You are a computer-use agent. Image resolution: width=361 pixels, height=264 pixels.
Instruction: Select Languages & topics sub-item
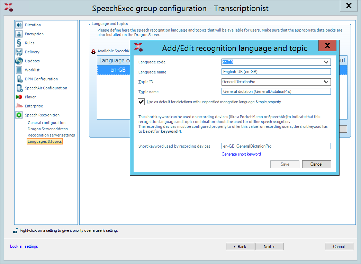click(45, 141)
